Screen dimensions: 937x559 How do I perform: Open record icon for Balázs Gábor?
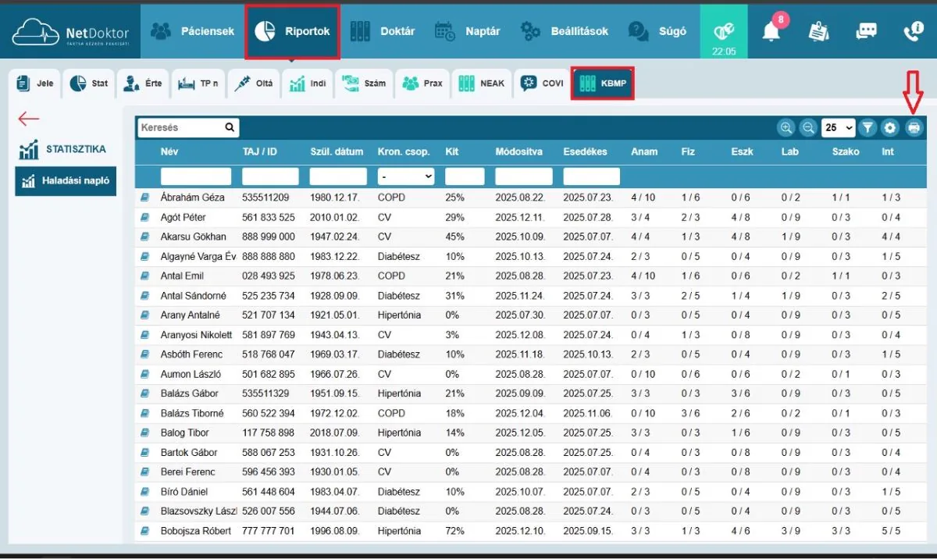(144, 393)
